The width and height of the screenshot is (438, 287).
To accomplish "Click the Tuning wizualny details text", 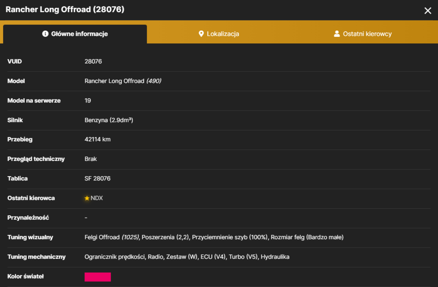I will coord(214,237).
